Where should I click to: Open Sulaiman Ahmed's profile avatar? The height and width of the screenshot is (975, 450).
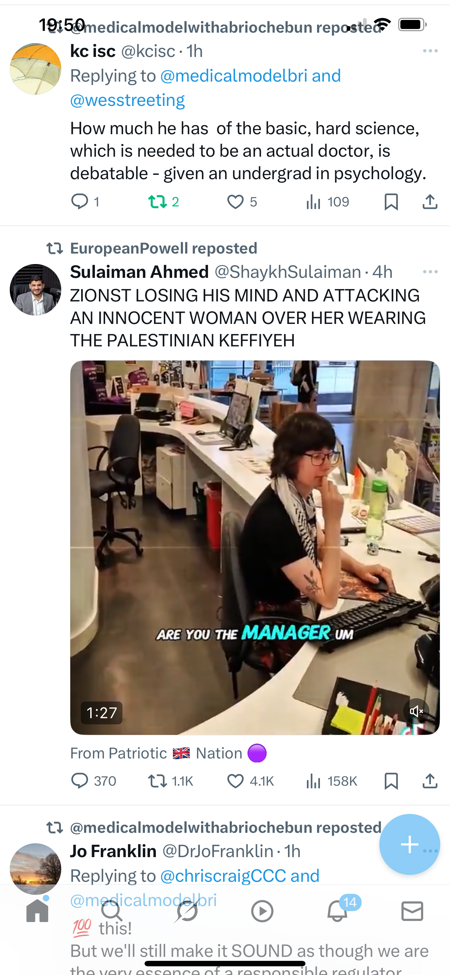point(36,289)
